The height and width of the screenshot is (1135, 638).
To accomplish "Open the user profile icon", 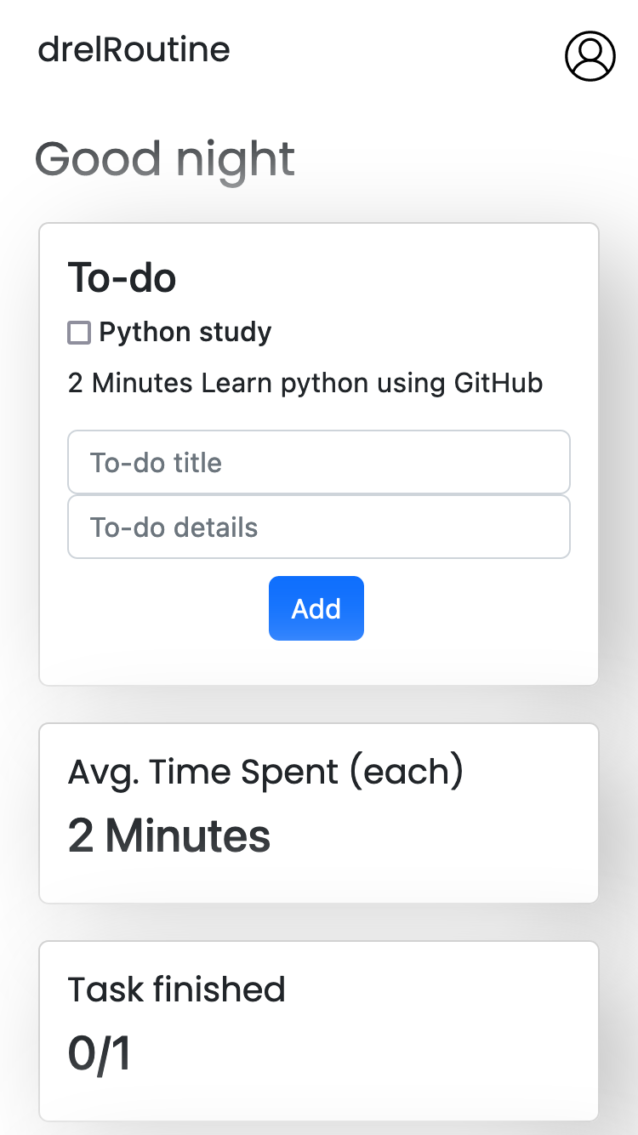I will [x=590, y=56].
